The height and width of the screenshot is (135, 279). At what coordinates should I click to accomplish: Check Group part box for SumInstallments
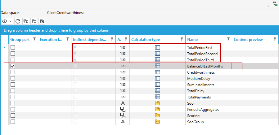(13, 85)
